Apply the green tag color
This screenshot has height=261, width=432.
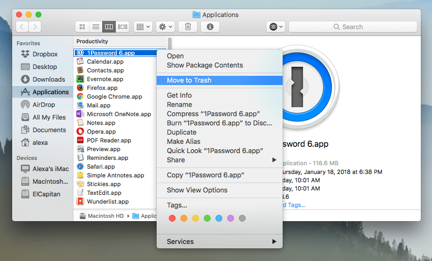tap(207, 218)
